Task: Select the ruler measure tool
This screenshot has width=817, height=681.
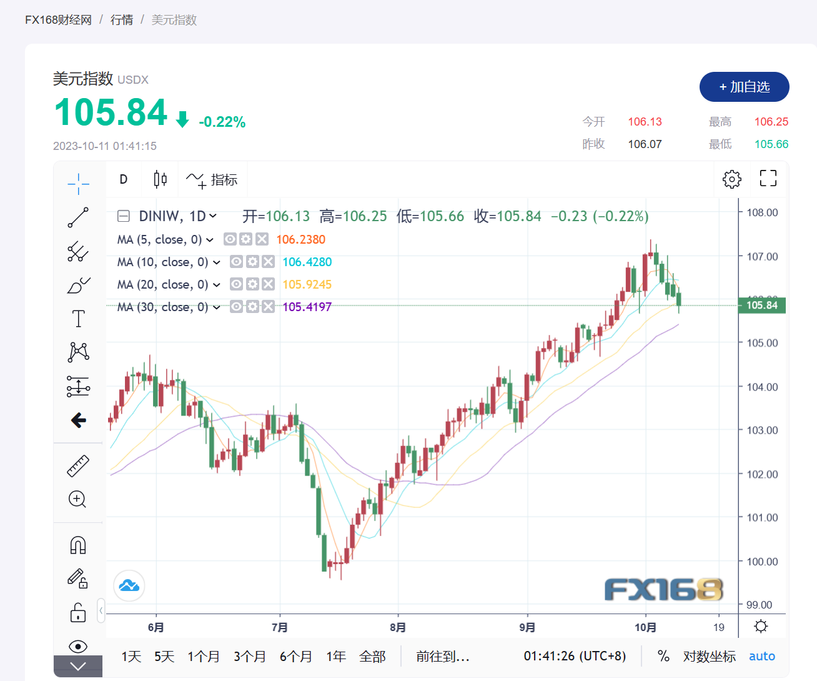Action: pos(78,466)
